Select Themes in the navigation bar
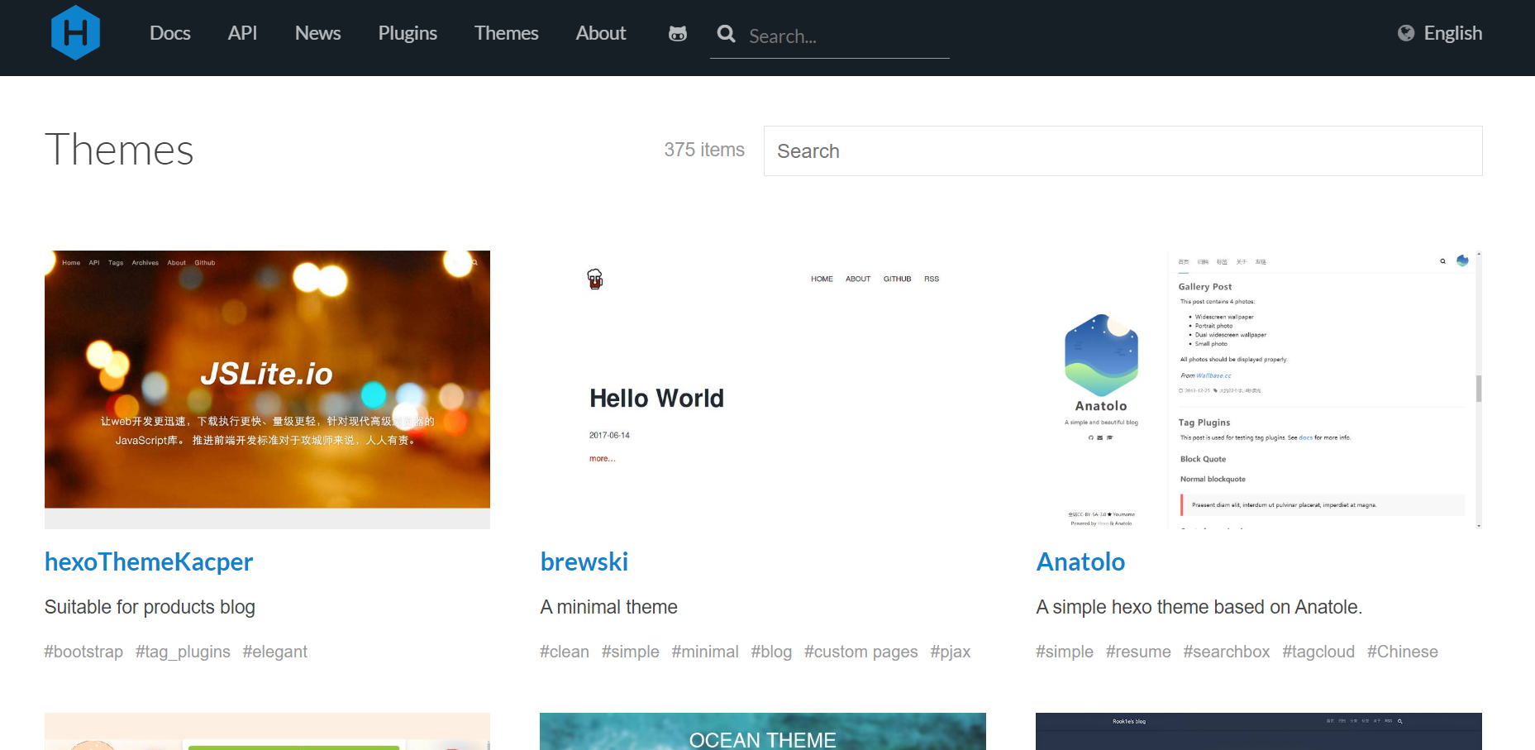1535x750 pixels. pos(507,33)
